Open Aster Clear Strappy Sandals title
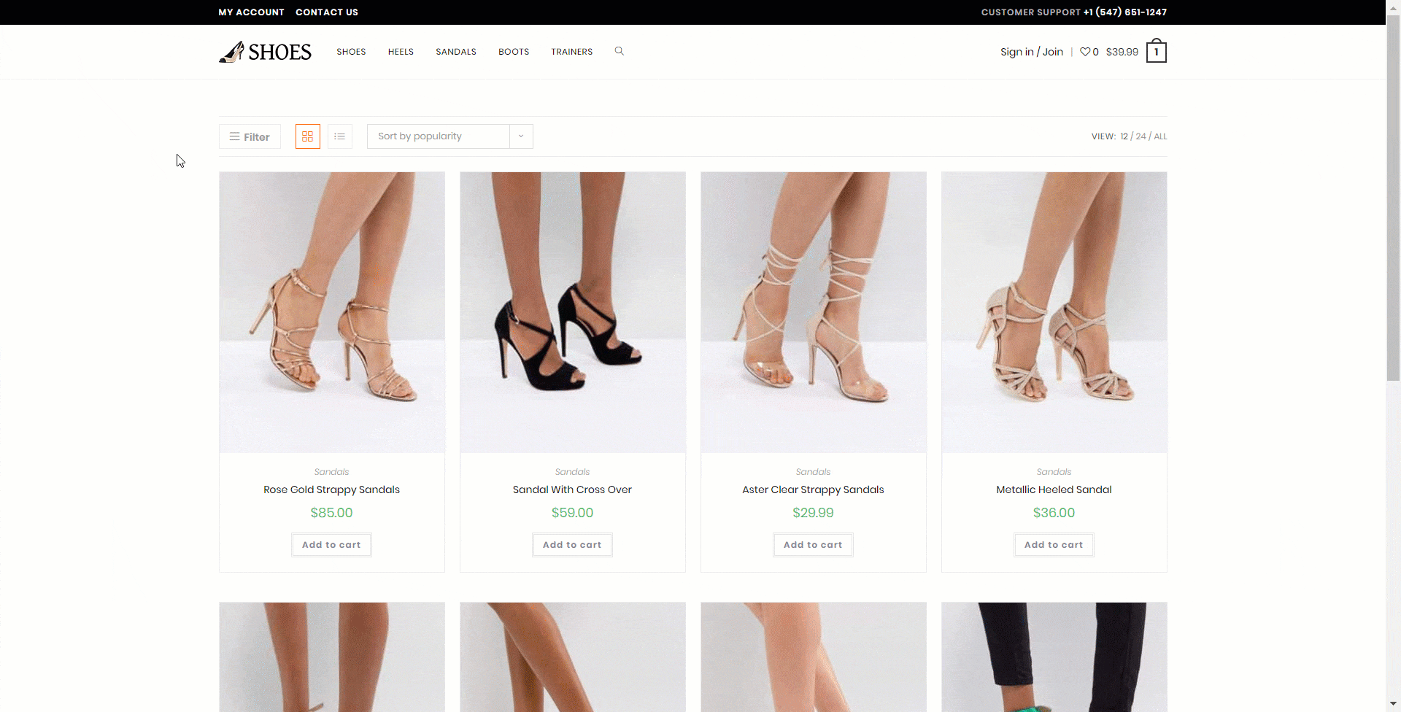The width and height of the screenshot is (1401, 712). (814, 489)
